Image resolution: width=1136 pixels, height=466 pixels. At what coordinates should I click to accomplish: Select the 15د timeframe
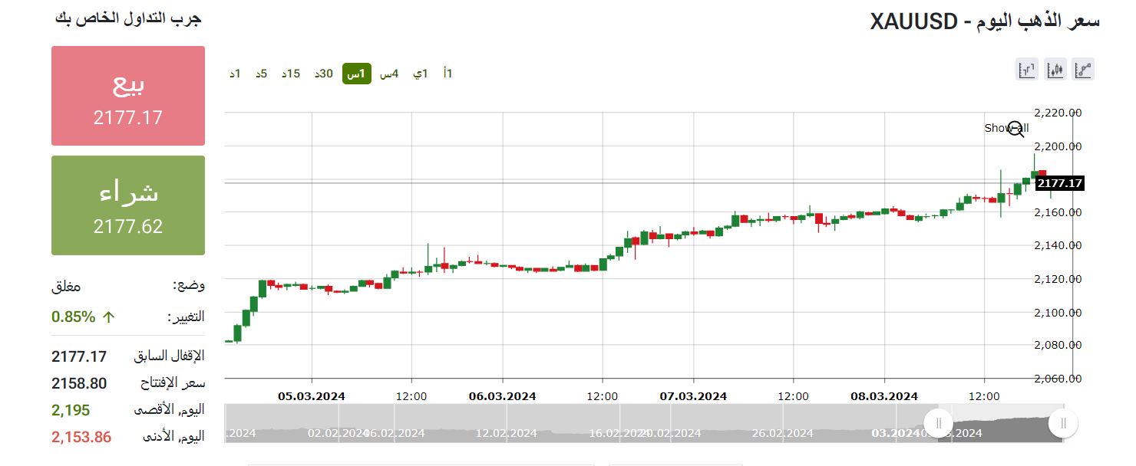(x=291, y=74)
